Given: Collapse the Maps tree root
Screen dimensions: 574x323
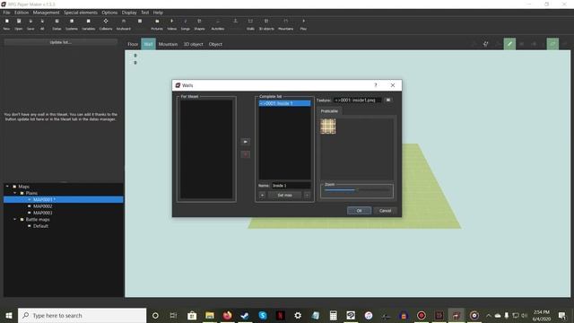Looking at the screenshot, I should click(x=7, y=187).
